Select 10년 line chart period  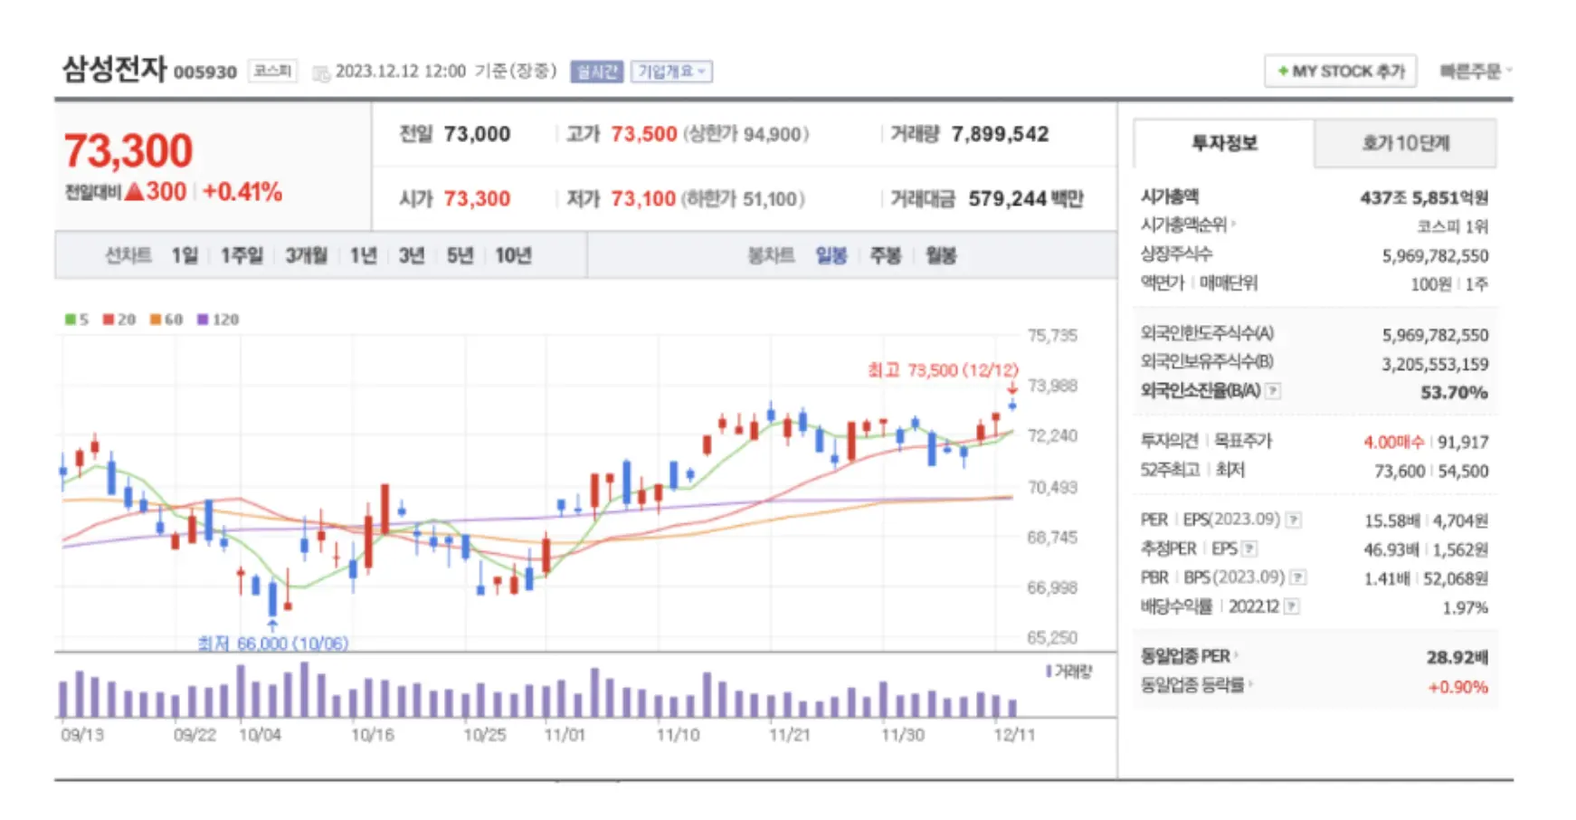pyautogui.click(x=513, y=256)
